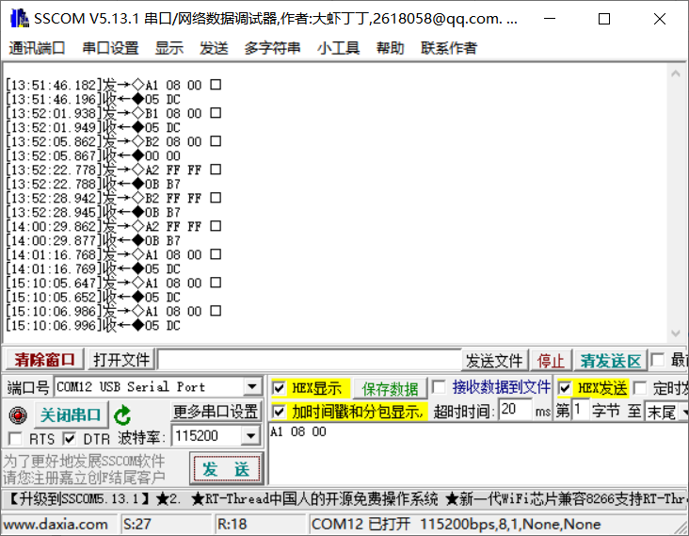The image size is (689, 536).
Task: Click the 发送文件 button
Action: click(494, 361)
